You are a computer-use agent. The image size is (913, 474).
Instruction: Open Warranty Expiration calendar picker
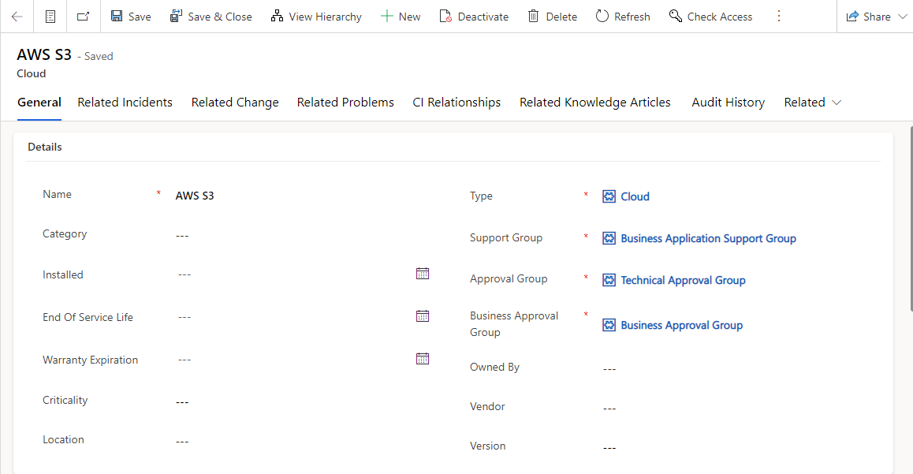pos(423,359)
